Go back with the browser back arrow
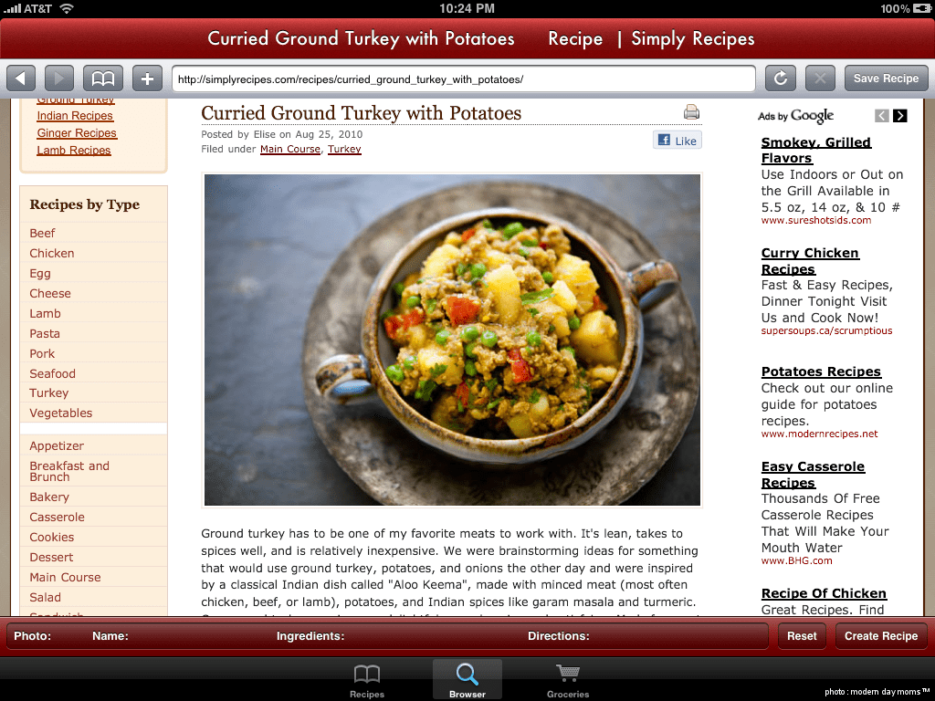The width and height of the screenshot is (935, 701). click(21, 78)
